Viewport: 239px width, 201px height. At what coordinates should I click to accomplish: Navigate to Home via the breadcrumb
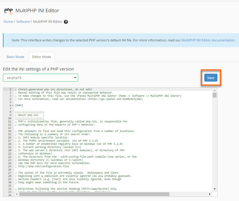[8, 22]
